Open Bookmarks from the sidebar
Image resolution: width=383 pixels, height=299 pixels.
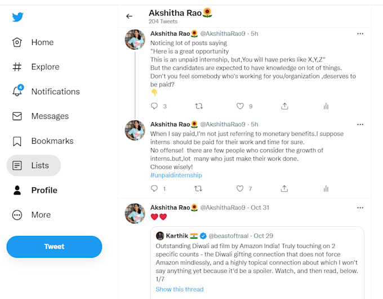pyautogui.click(x=43, y=141)
